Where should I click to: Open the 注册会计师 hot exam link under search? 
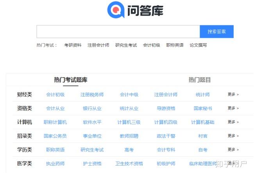click(x=98, y=45)
